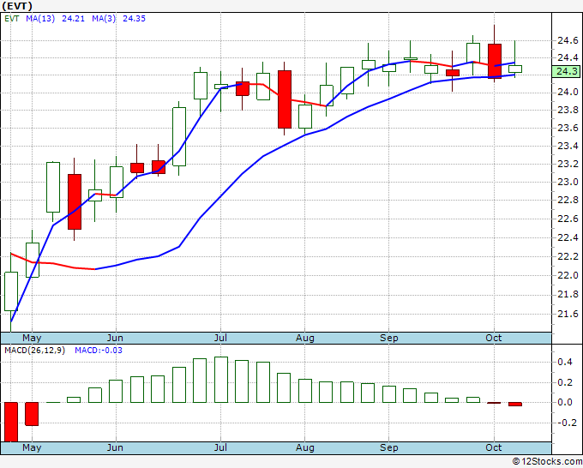Image resolution: width=583 pixels, height=468 pixels.
Task: Click the MA(13) legend label
Action: tap(40, 19)
